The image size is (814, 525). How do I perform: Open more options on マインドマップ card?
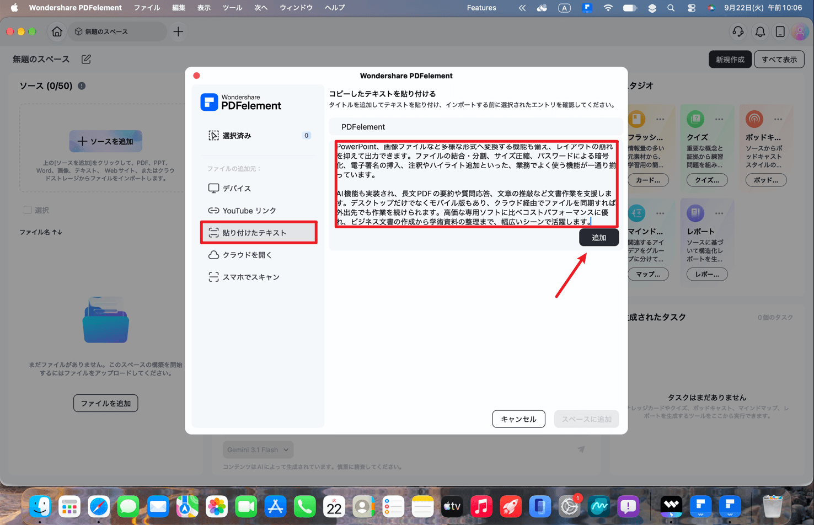coord(660,213)
